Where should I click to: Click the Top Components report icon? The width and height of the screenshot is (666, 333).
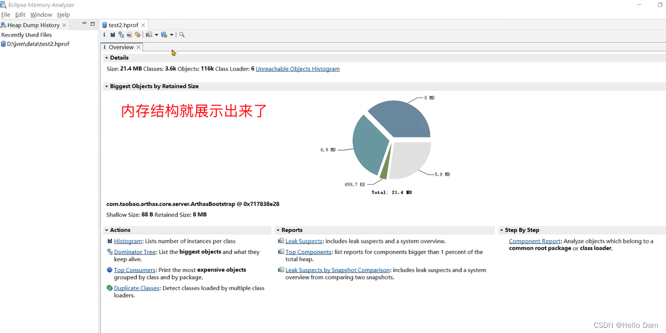point(281,252)
